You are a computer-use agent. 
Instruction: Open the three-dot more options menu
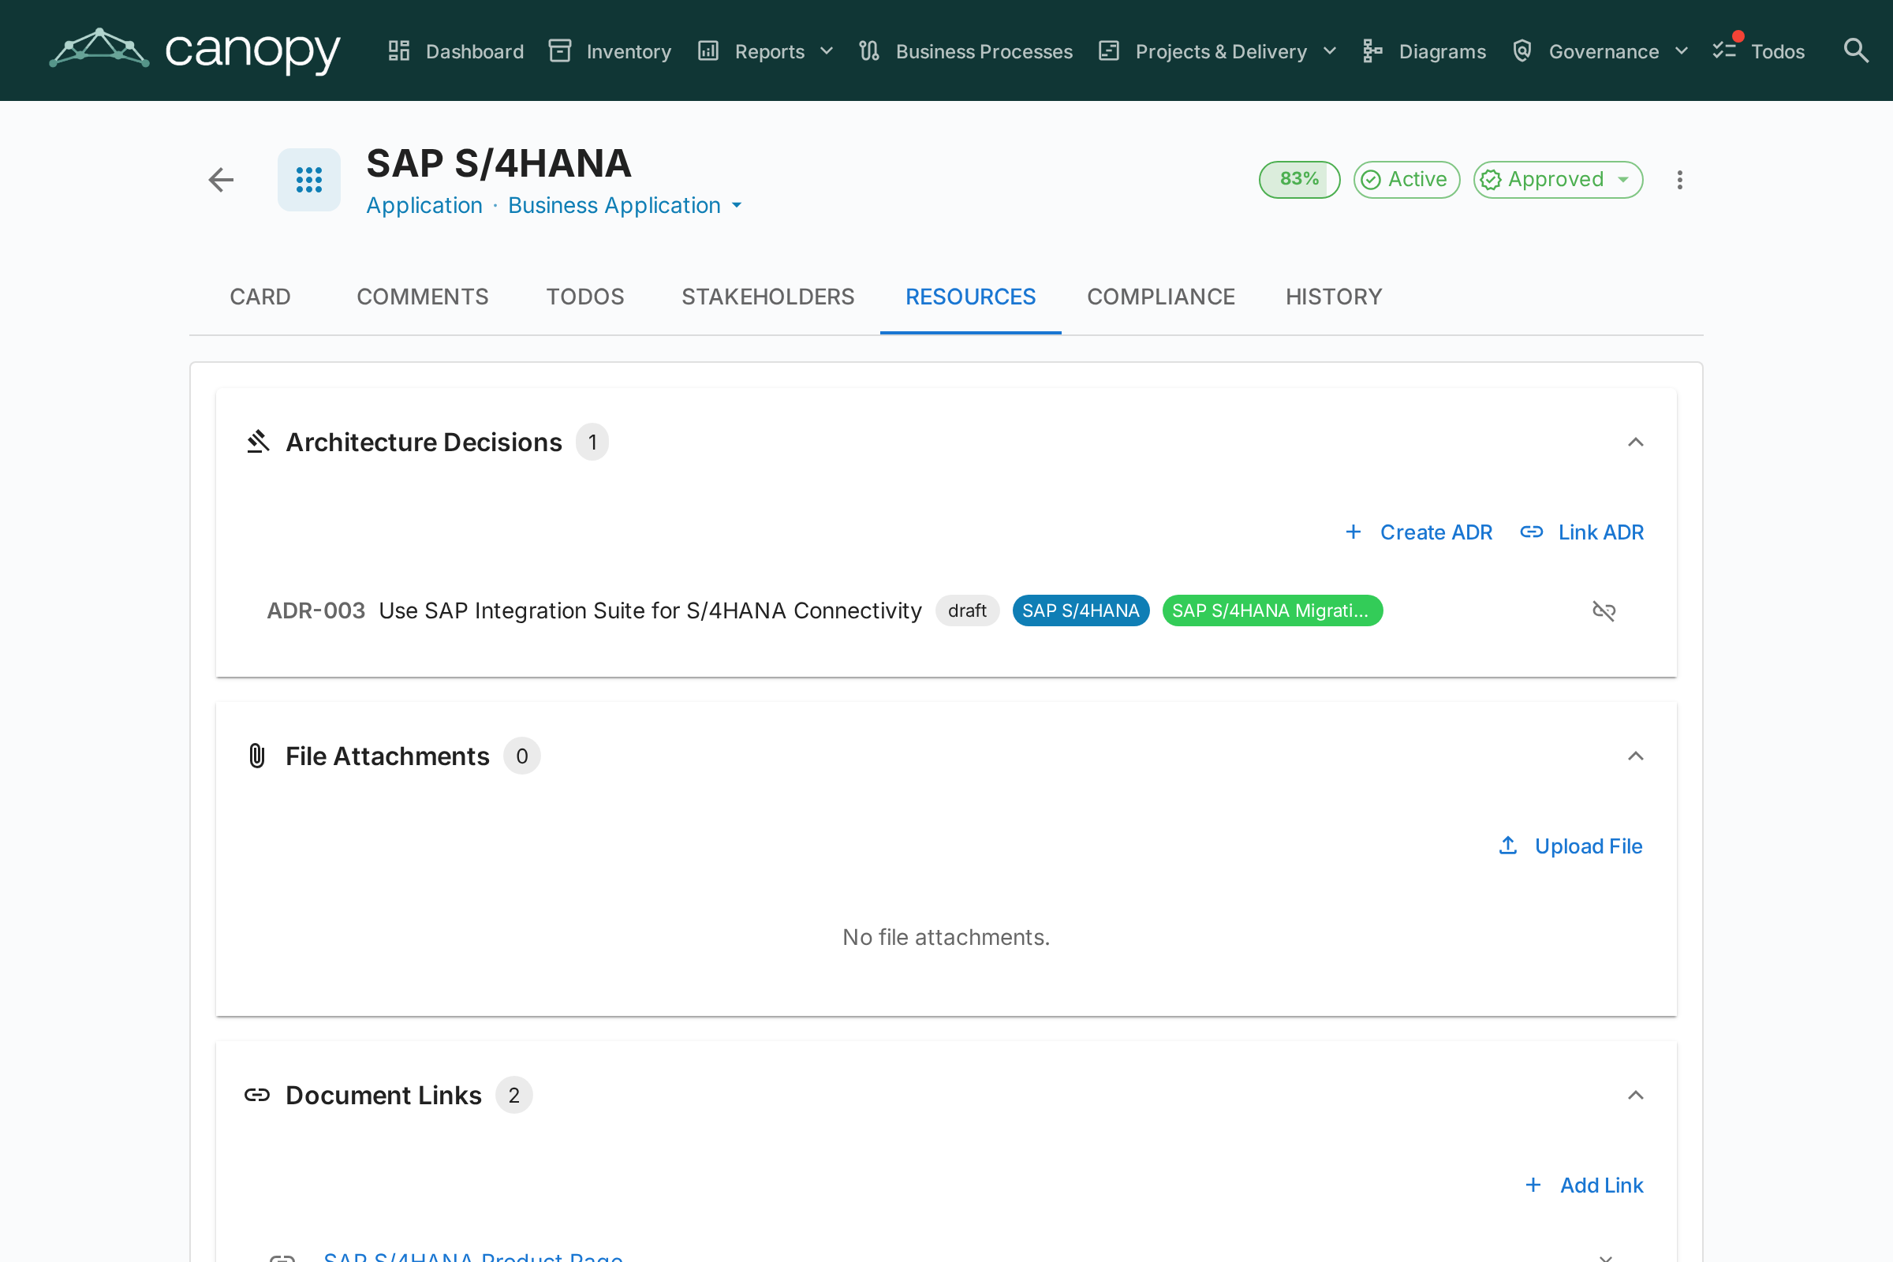(1680, 180)
